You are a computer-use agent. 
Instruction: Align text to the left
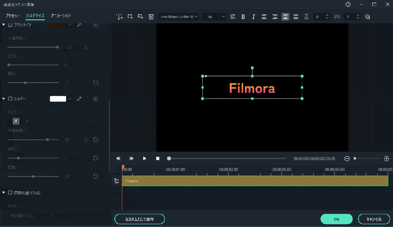264,17
